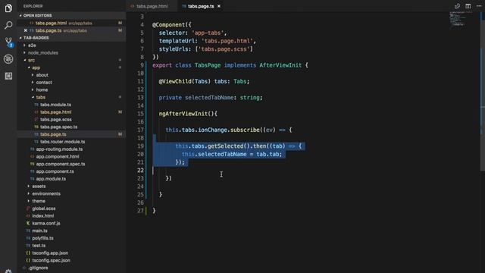Open app-routing.module.ts file
Screen dimensions: 485x273
click(x=59, y=149)
